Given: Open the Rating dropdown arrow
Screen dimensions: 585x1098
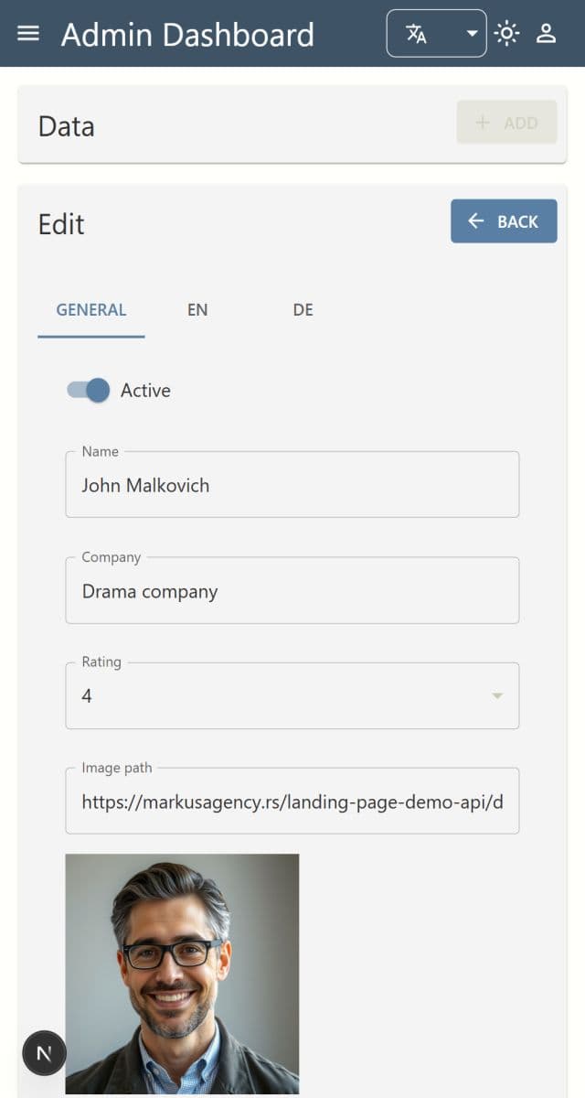Looking at the screenshot, I should click(497, 695).
